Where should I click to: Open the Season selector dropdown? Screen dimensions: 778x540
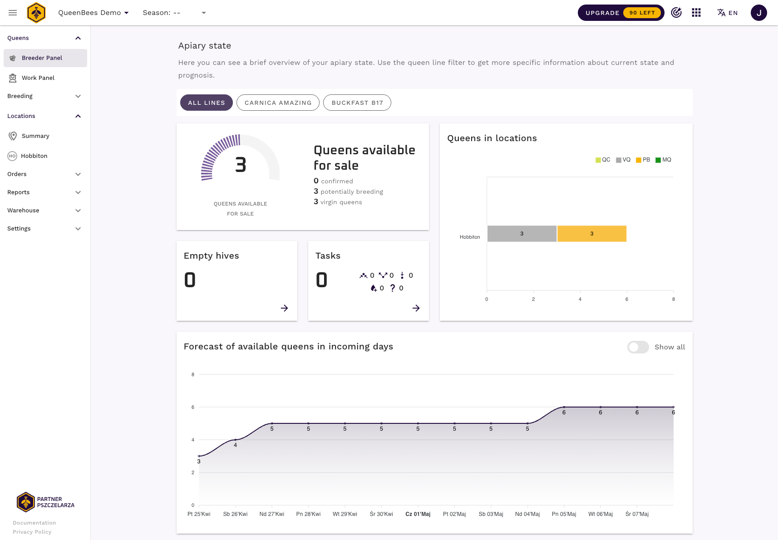(x=174, y=13)
